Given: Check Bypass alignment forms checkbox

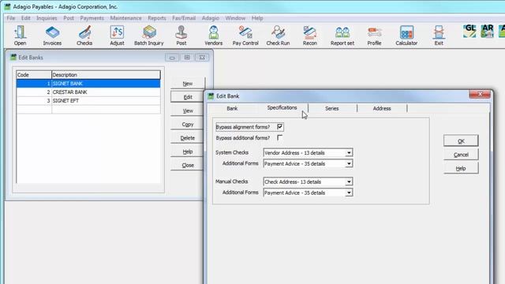Looking at the screenshot, I should coord(279,127).
